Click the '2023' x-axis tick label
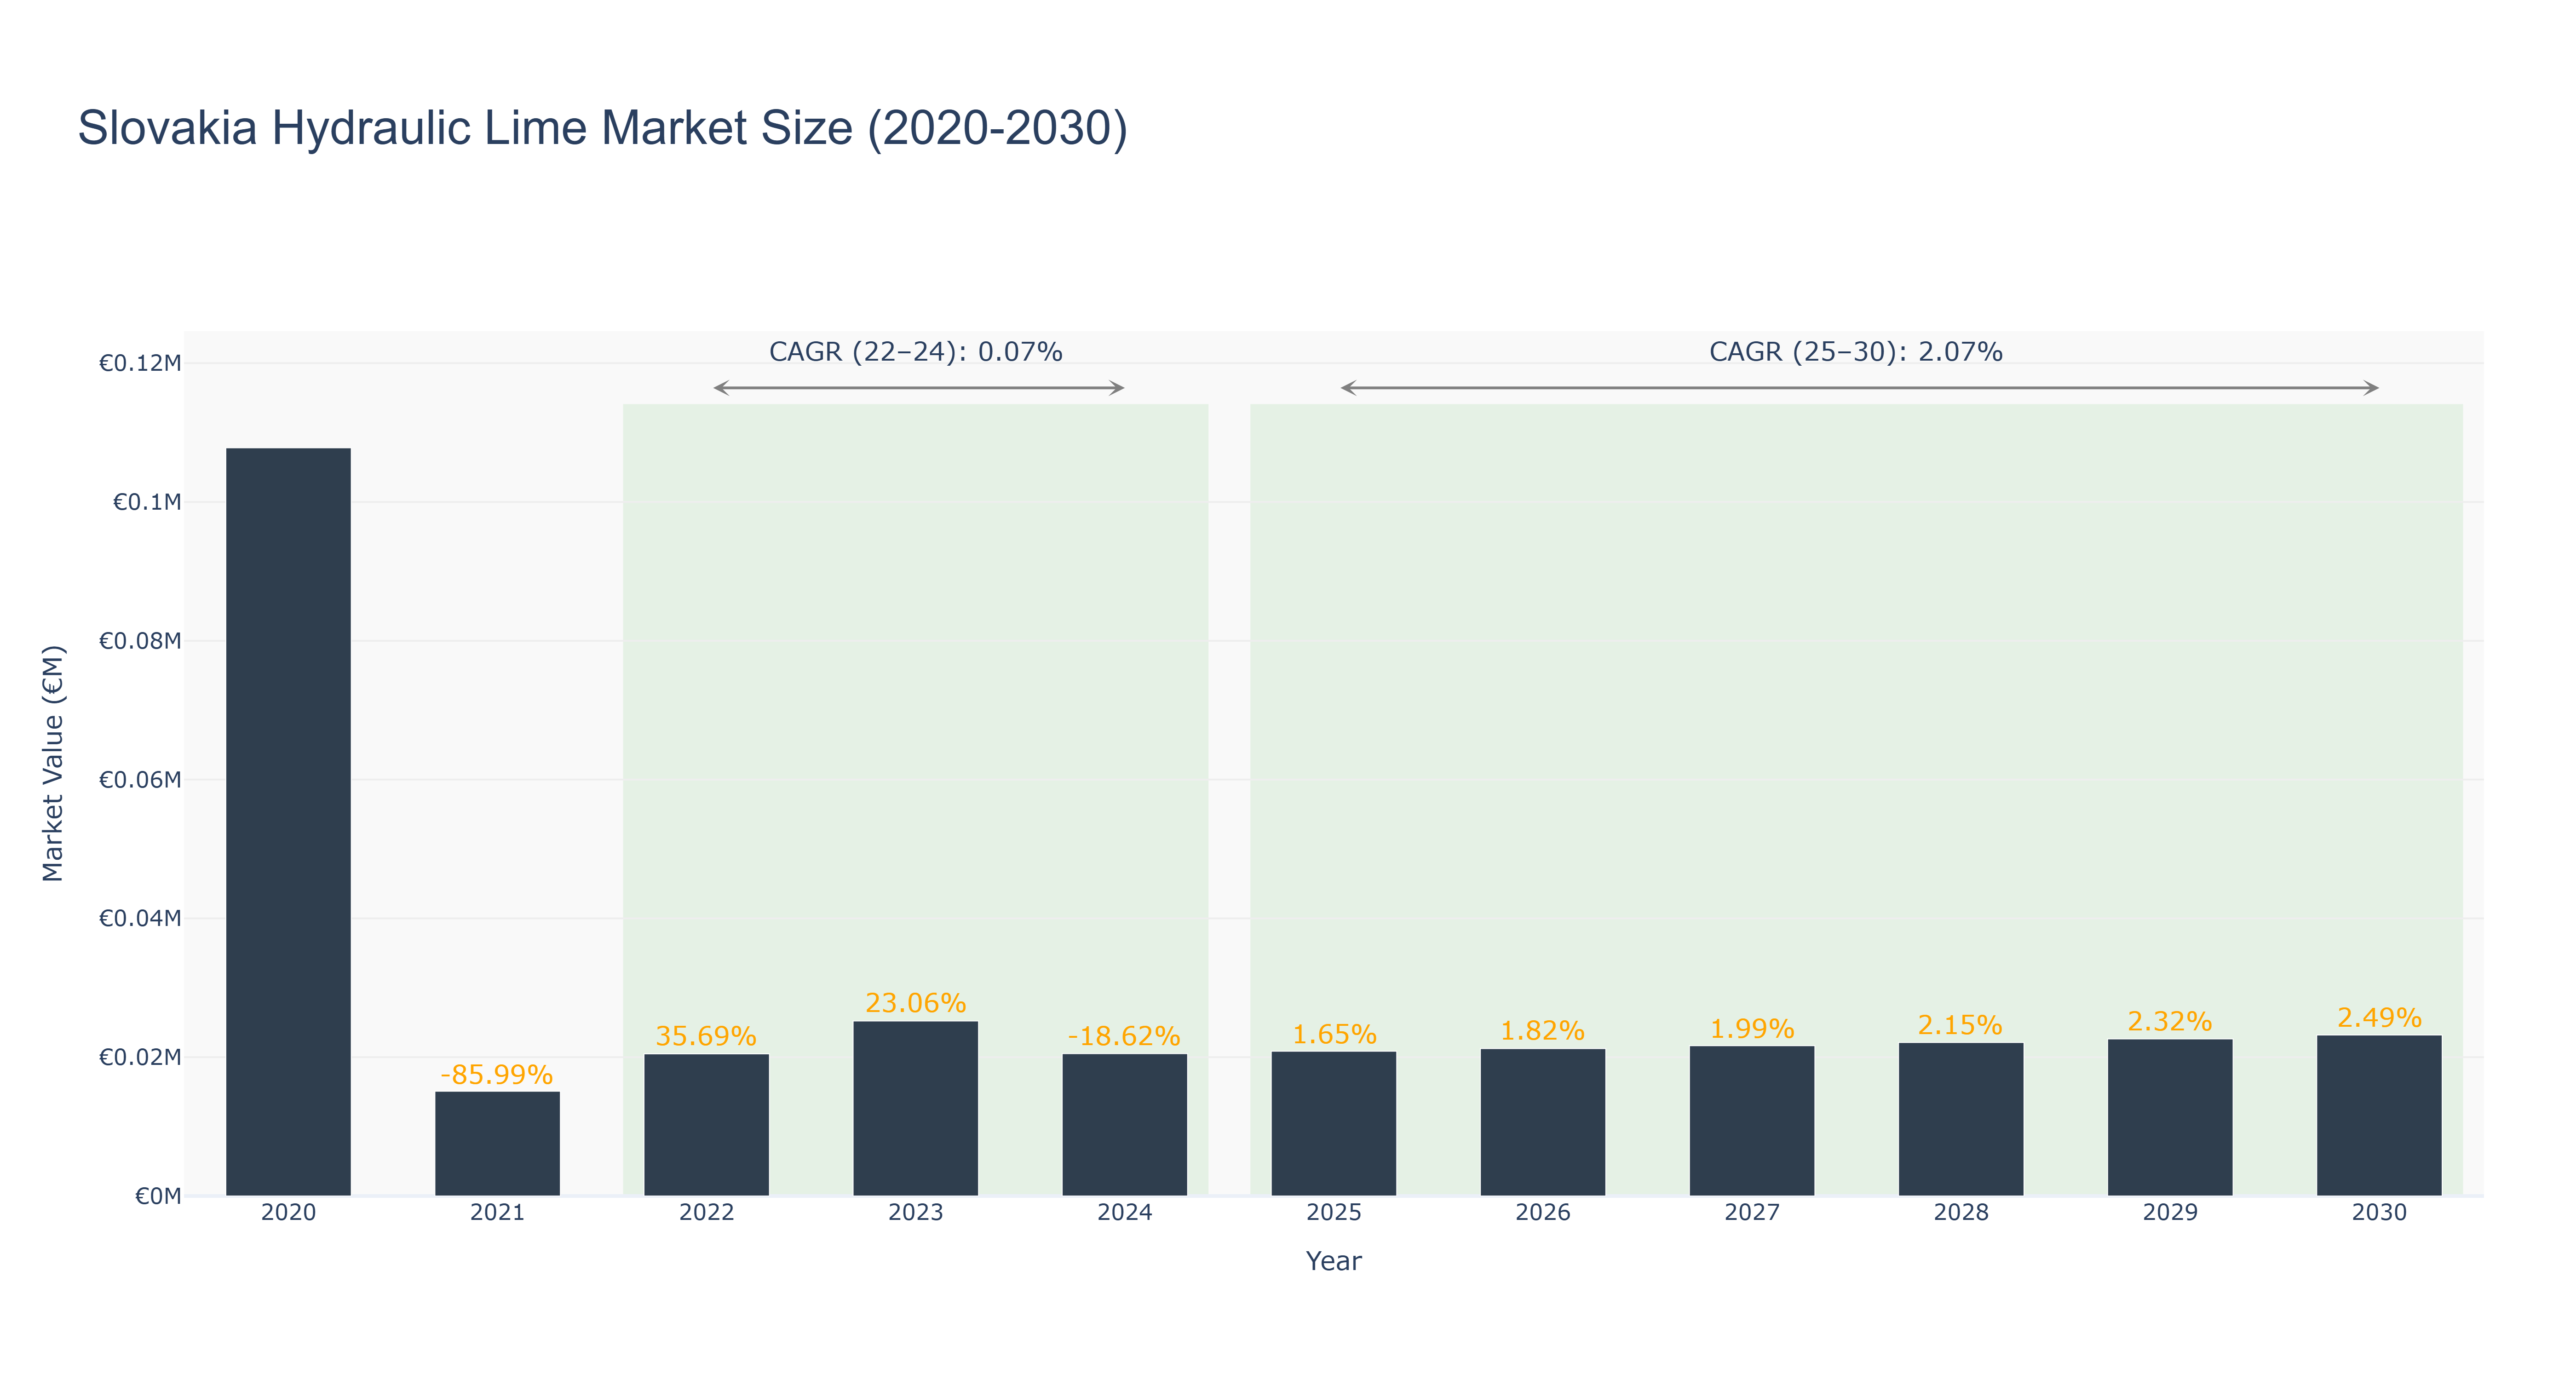This screenshot has height=1380, width=2576. (x=915, y=1213)
